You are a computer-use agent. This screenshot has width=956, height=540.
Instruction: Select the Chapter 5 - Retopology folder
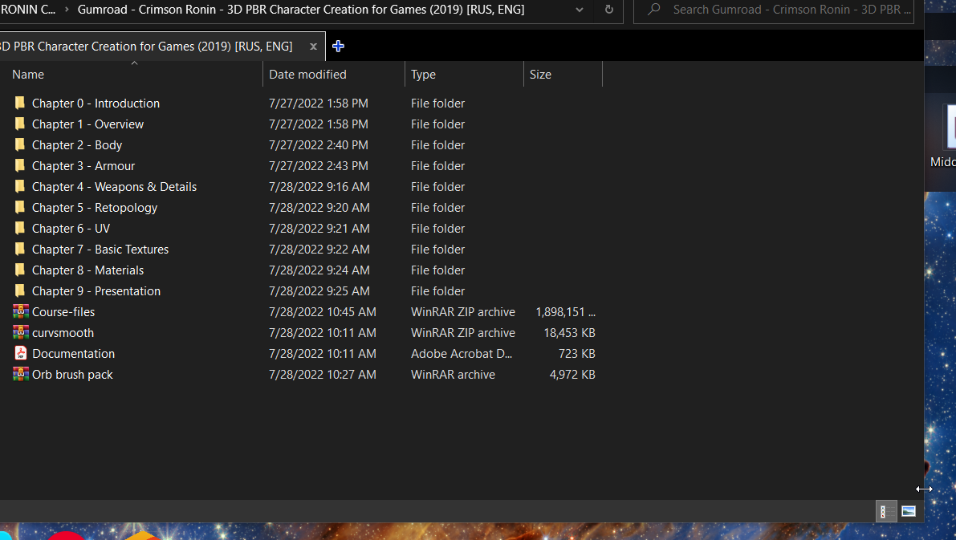(95, 207)
